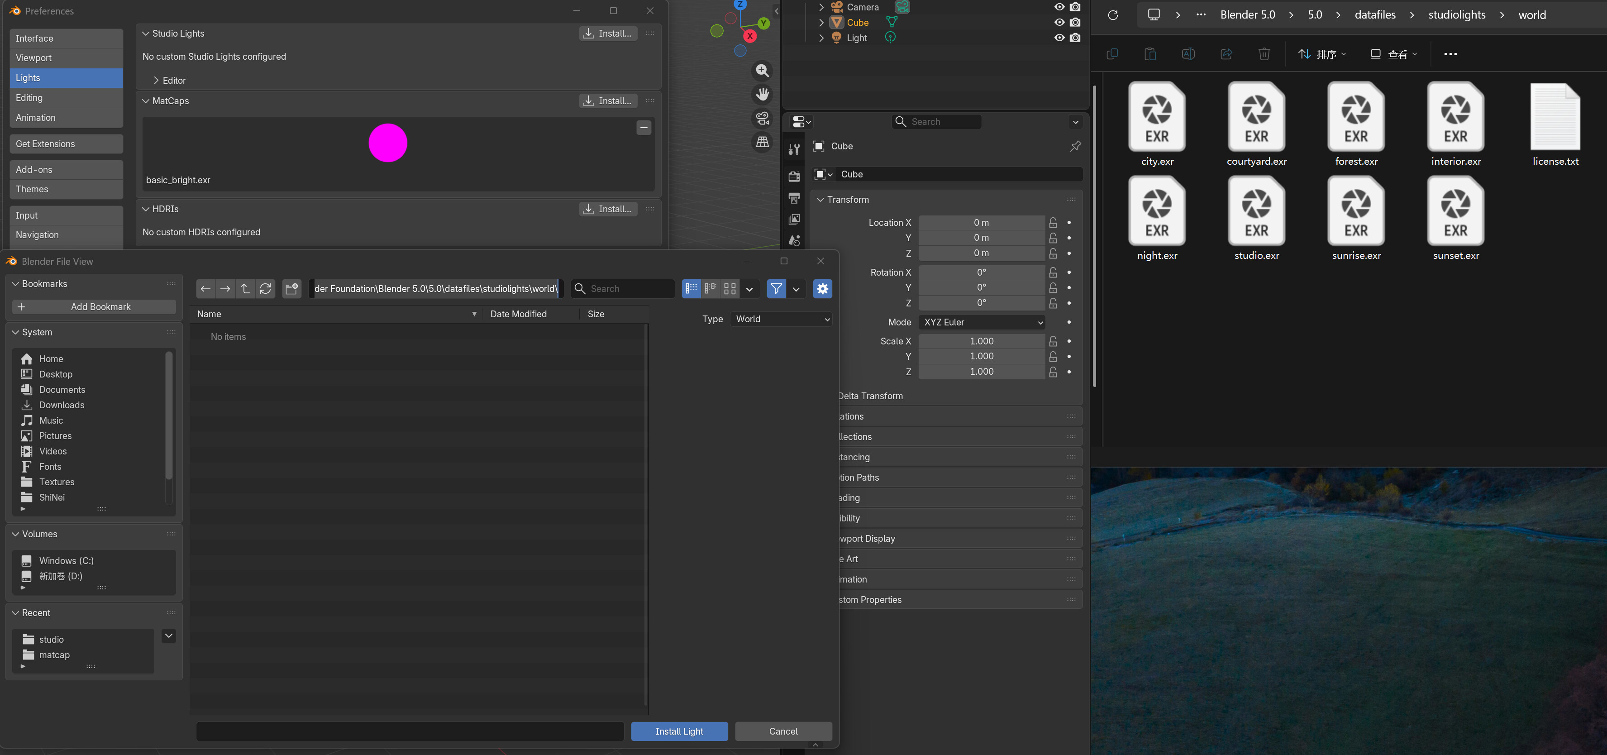The width and height of the screenshot is (1607, 755).
Task: Click the Add Bookmark button
Action: (94, 307)
